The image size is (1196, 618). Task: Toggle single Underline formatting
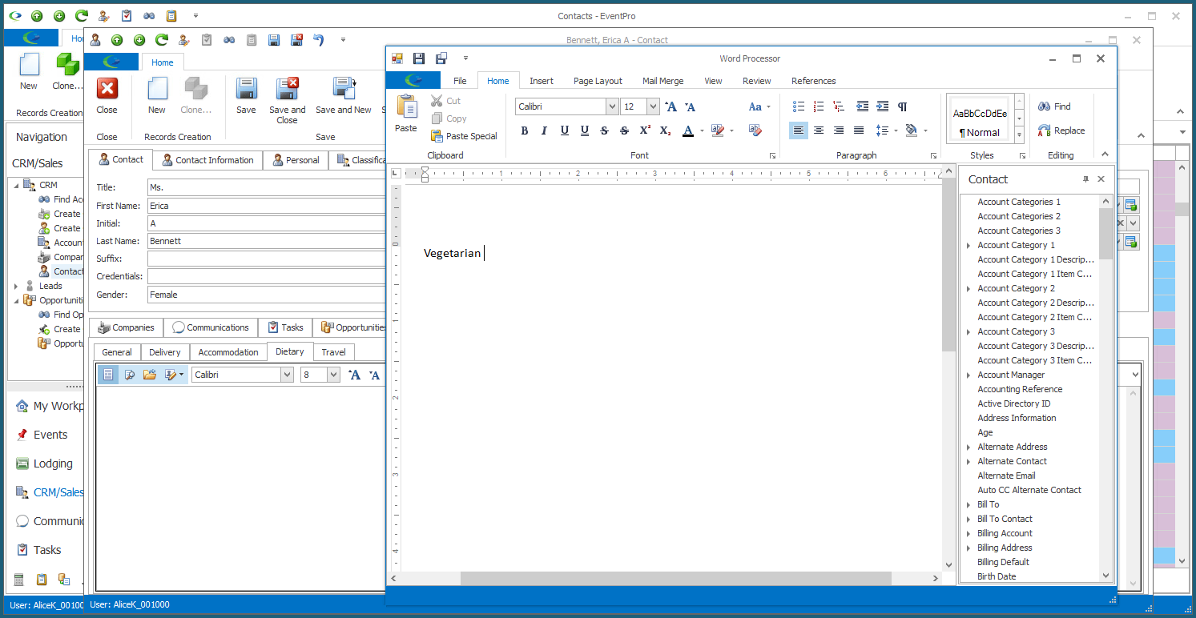click(x=564, y=130)
